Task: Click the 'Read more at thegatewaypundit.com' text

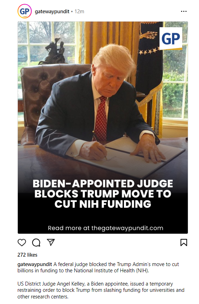Action: (105, 228)
